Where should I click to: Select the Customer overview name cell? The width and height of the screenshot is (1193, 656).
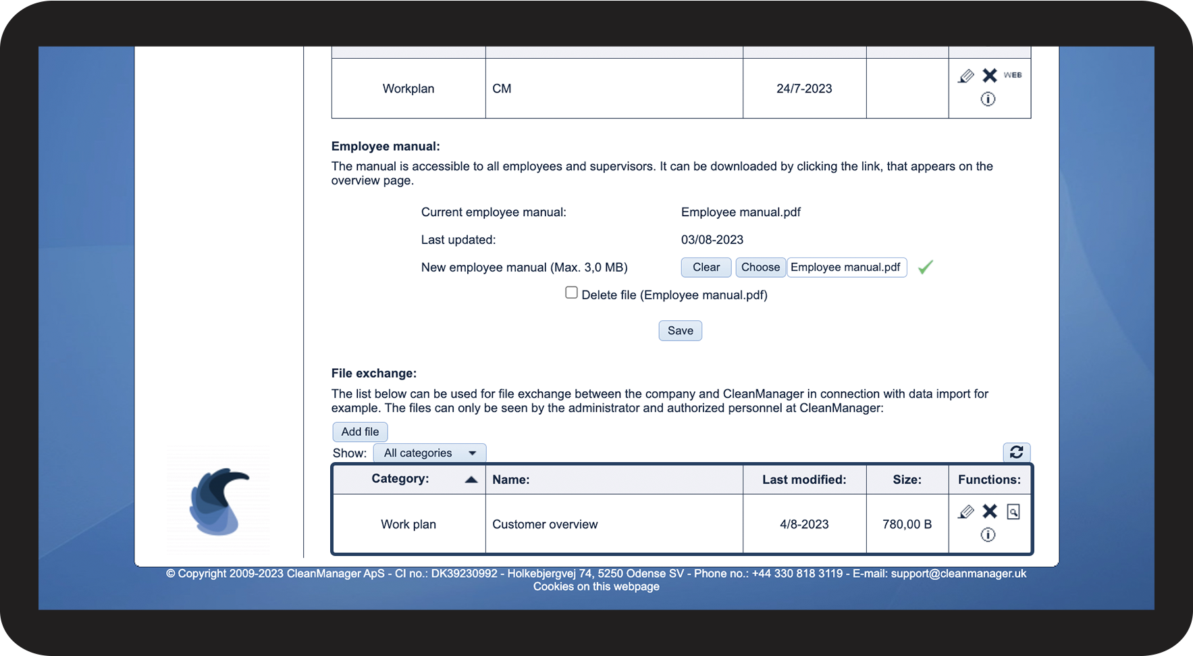(614, 524)
